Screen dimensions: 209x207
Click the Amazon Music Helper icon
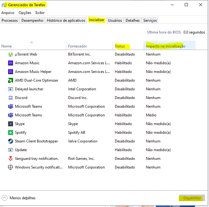pyautogui.click(x=11, y=72)
